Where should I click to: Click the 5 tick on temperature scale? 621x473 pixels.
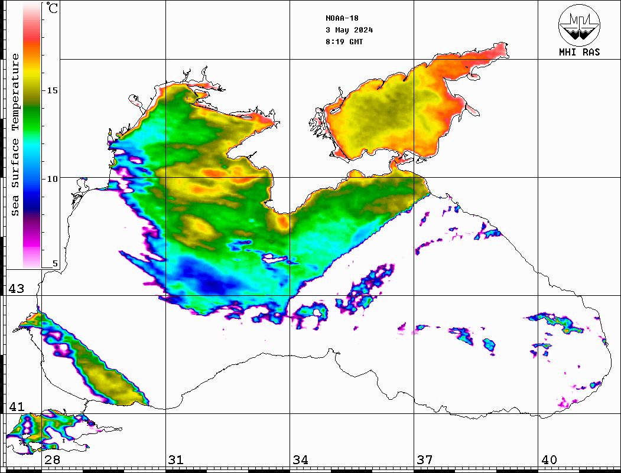coord(55,263)
